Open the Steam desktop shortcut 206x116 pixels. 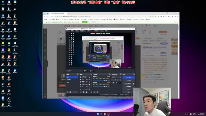click(x=9, y=23)
